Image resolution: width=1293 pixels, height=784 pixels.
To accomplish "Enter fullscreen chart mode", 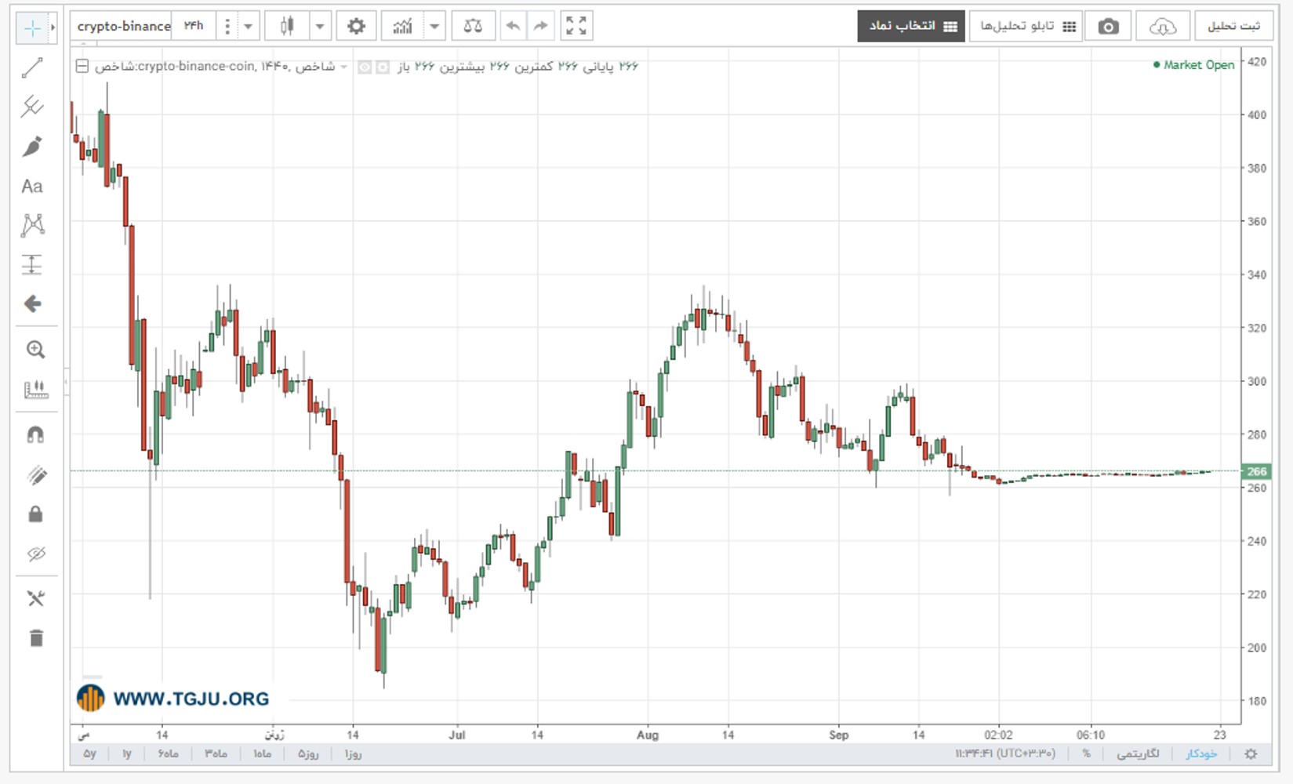I will (576, 27).
